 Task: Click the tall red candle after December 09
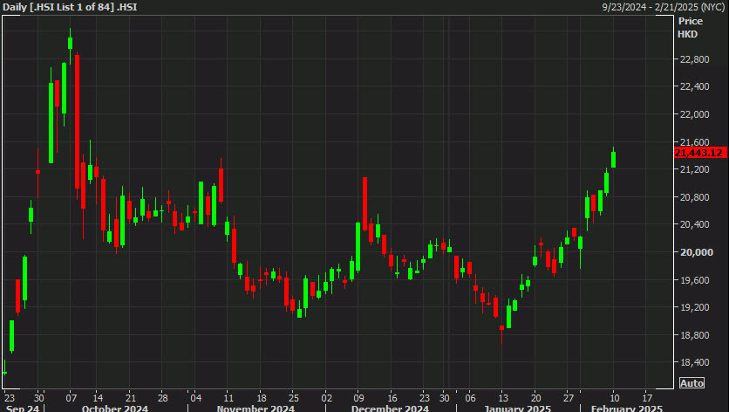[365, 204]
